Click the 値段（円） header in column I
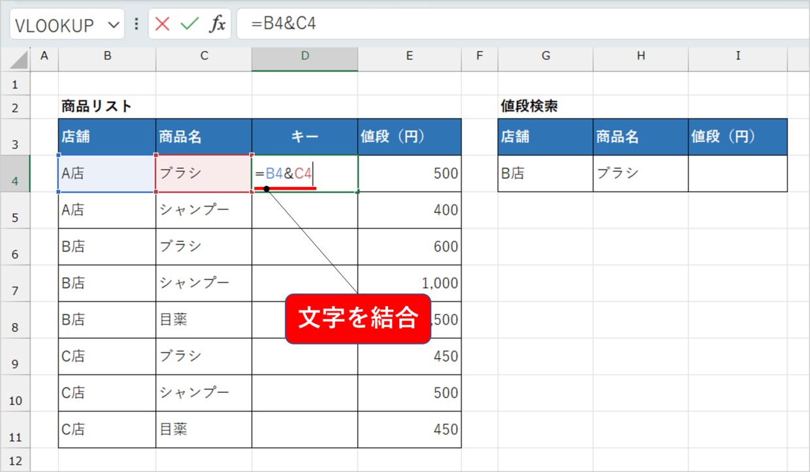This screenshot has width=810, height=472. point(738,137)
